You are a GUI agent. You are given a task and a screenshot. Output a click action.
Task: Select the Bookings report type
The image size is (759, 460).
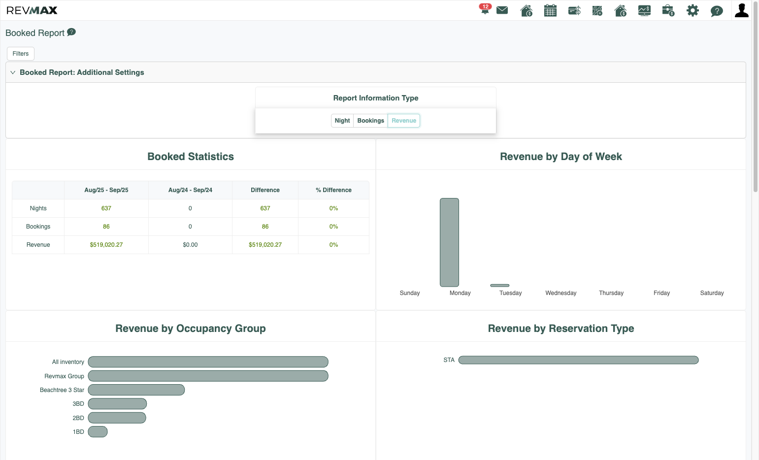coord(371,121)
